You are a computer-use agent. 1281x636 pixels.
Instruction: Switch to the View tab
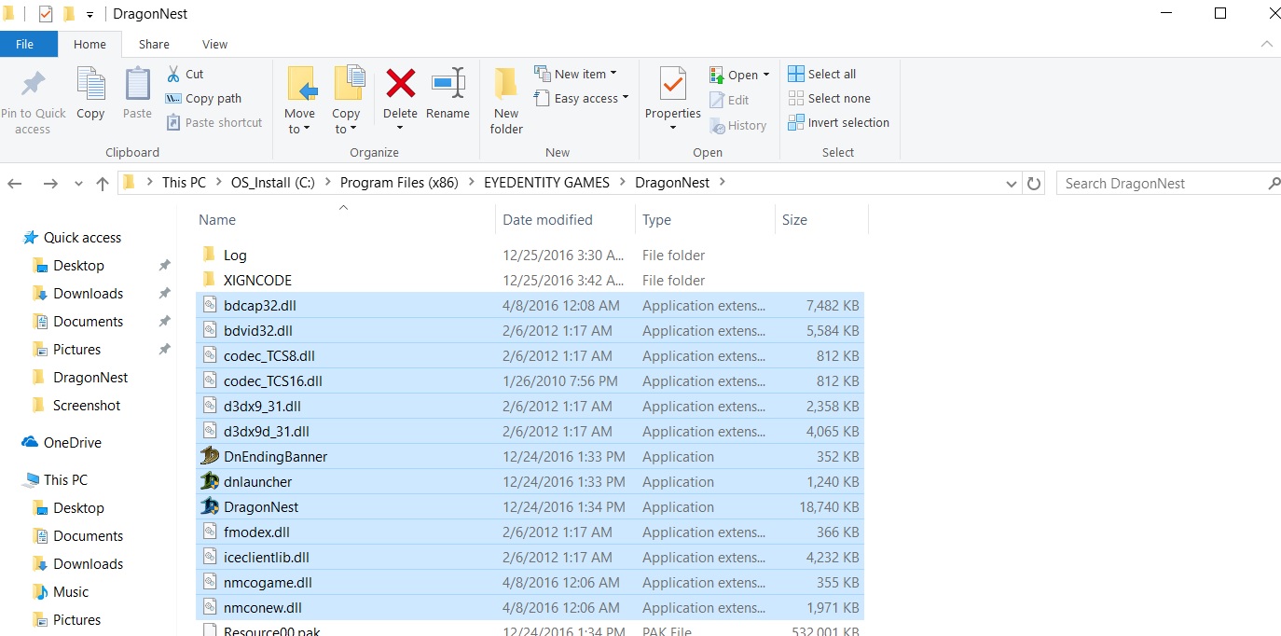click(x=215, y=44)
